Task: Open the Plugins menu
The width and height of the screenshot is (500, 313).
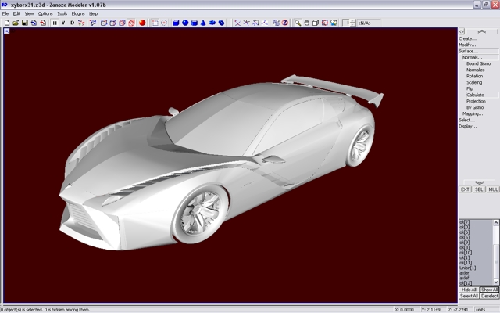Action: point(78,13)
